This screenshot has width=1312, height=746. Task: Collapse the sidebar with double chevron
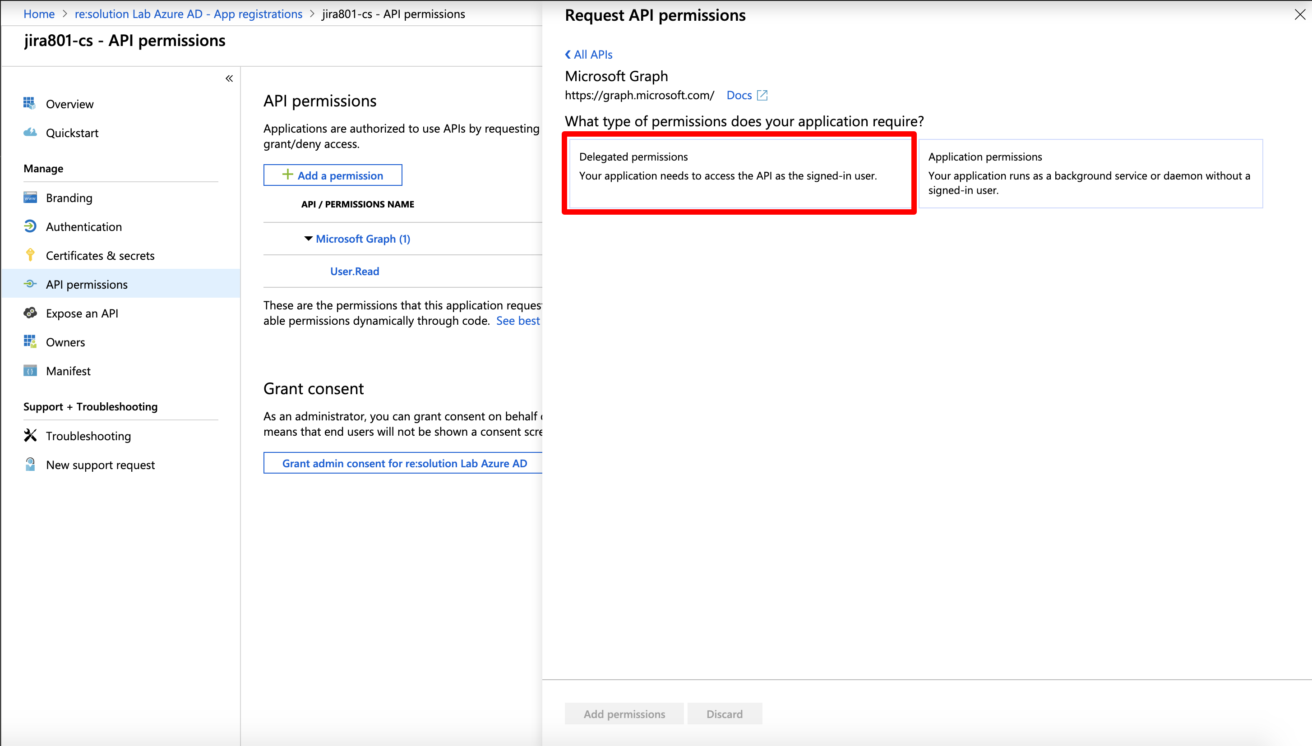[x=229, y=78]
